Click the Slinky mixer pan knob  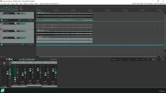tap(30, 63)
